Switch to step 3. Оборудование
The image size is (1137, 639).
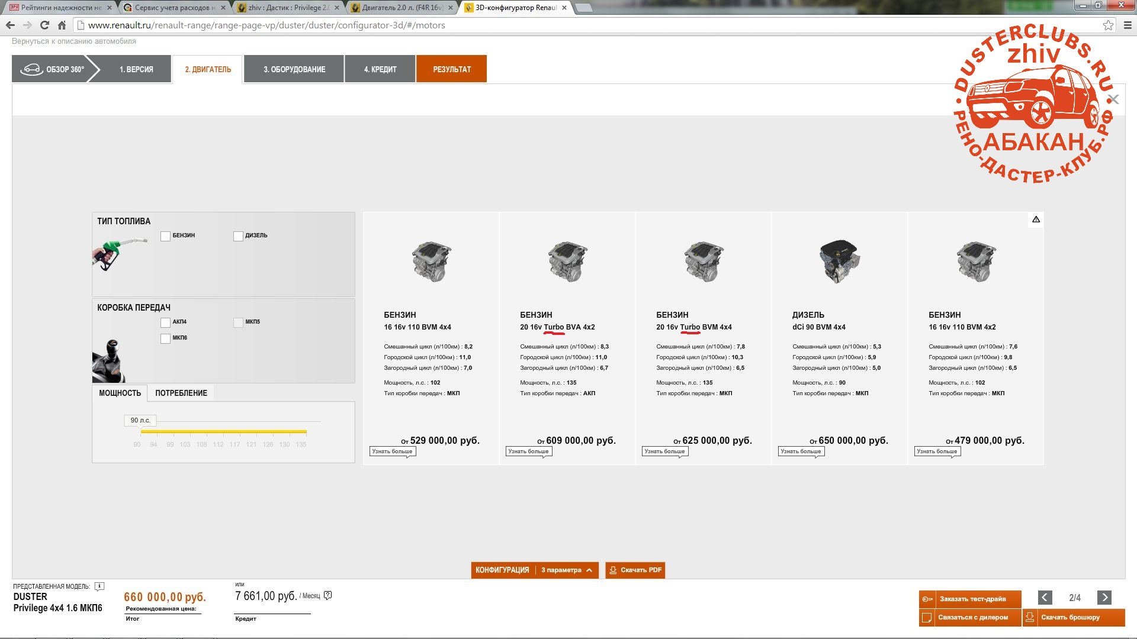(294, 69)
